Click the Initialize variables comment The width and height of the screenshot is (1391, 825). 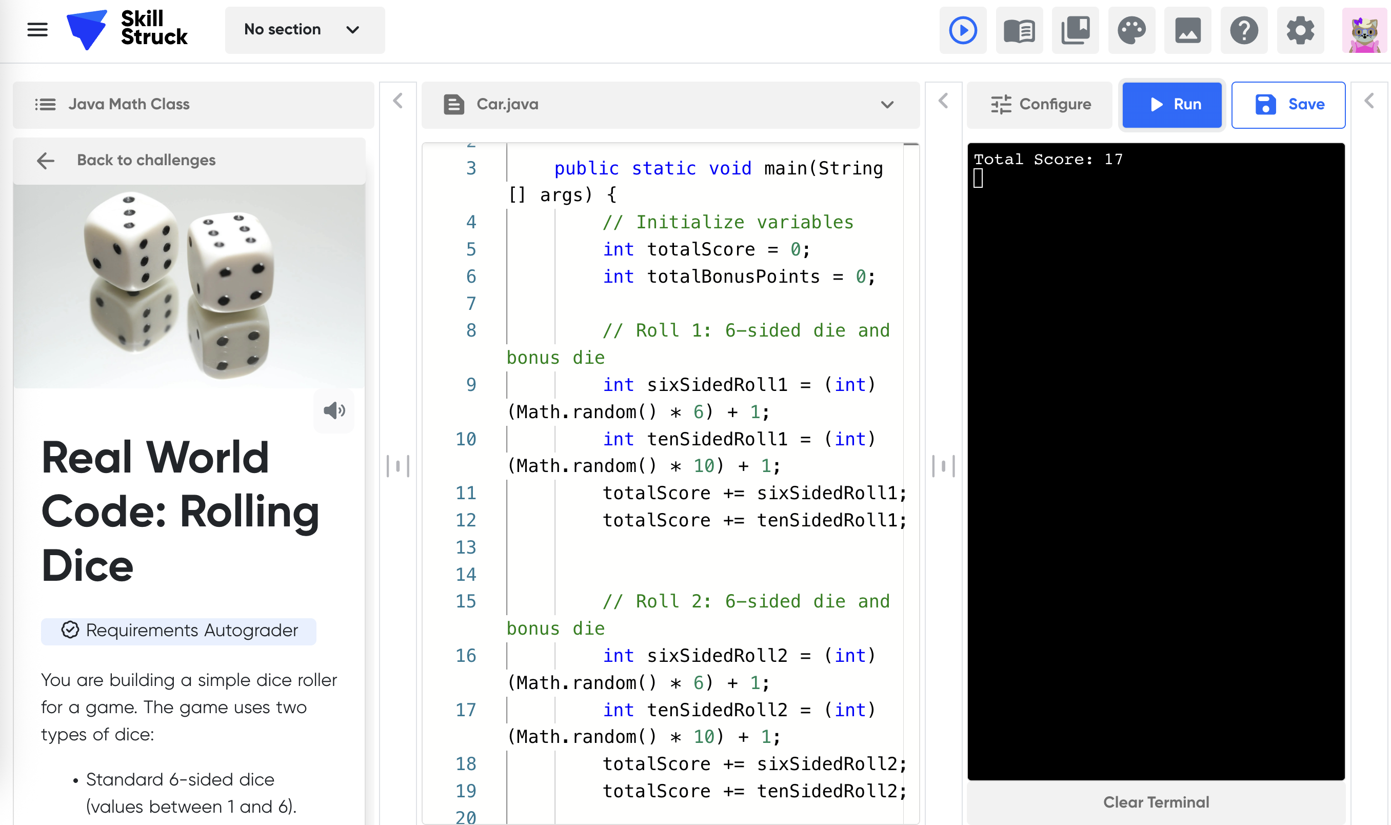728,222
